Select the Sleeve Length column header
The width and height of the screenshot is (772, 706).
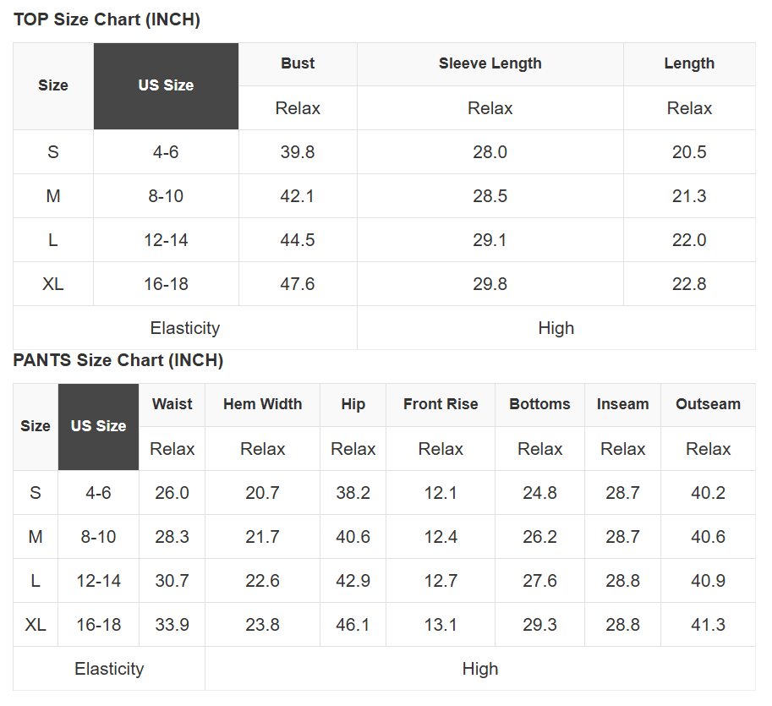click(490, 63)
